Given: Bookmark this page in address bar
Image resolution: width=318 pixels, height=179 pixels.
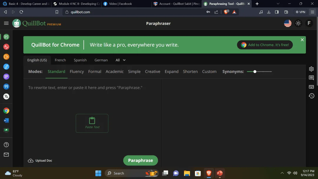Looking at the screenshot, I should 57,12.
